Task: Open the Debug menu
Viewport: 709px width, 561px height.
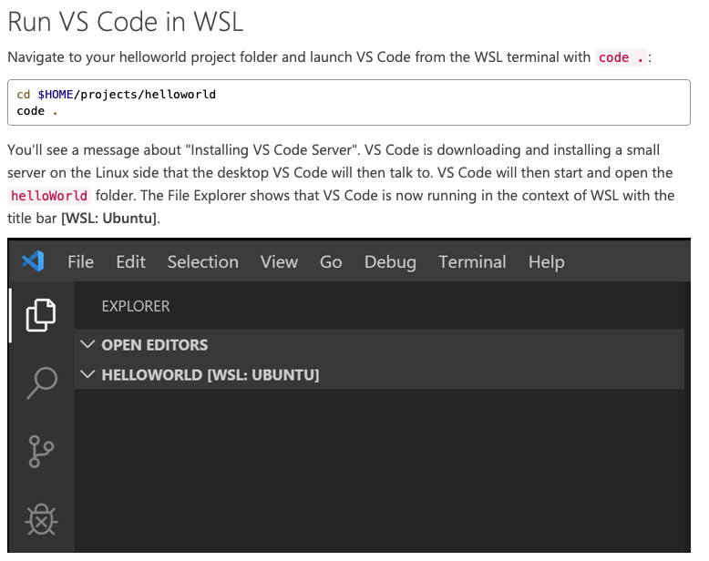Action: click(x=390, y=262)
